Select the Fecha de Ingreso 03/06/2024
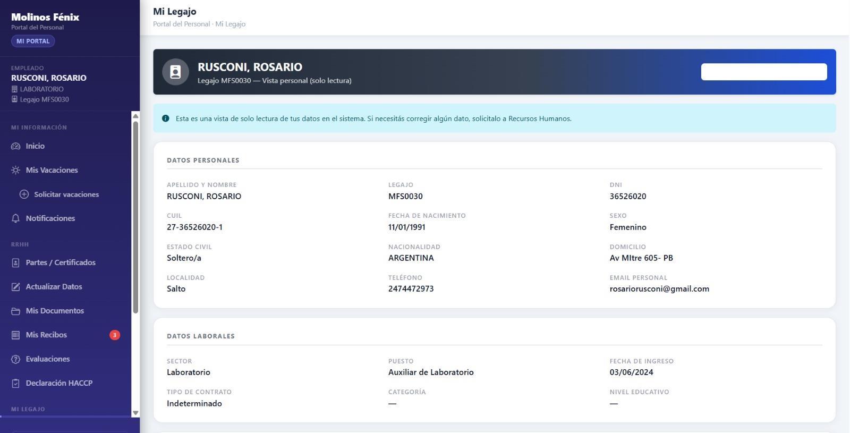The width and height of the screenshot is (850, 433). pyautogui.click(x=631, y=372)
